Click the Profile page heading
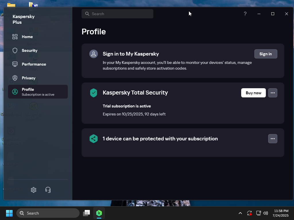The image size is (294, 220). (x=94, y=32)
